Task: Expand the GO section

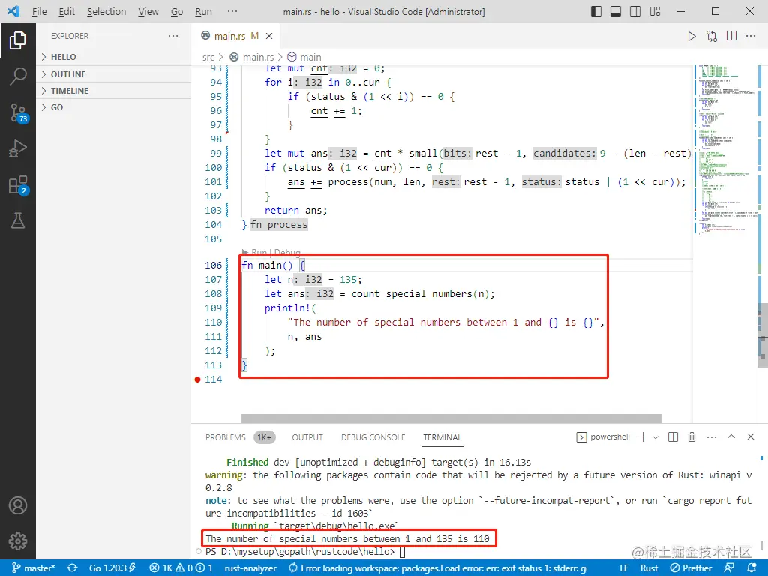Action: coord(114,107)
